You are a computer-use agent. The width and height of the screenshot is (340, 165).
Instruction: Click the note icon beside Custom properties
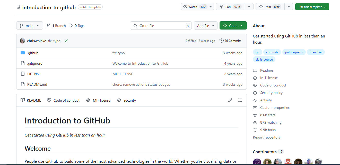(255, 108)
